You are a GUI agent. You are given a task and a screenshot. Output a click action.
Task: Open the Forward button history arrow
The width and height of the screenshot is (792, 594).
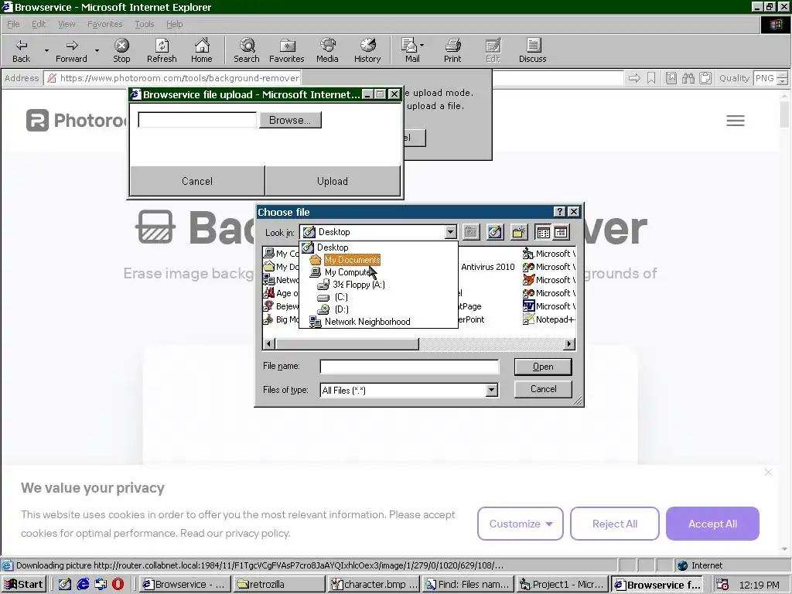click(97, 50)
